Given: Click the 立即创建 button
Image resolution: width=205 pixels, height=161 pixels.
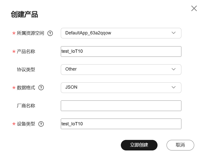Looking at the screenshot, I should pyautogui.click(x=139, y=145).
